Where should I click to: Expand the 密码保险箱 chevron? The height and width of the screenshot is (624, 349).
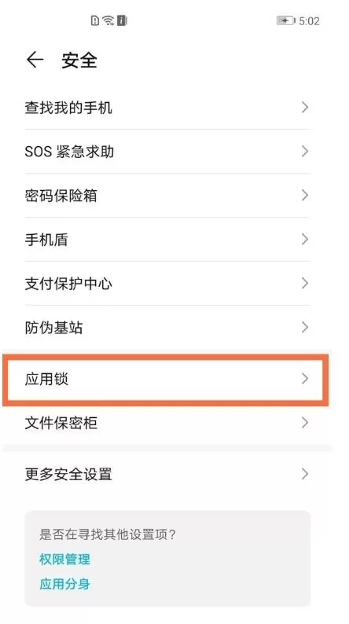coord(305,196)
